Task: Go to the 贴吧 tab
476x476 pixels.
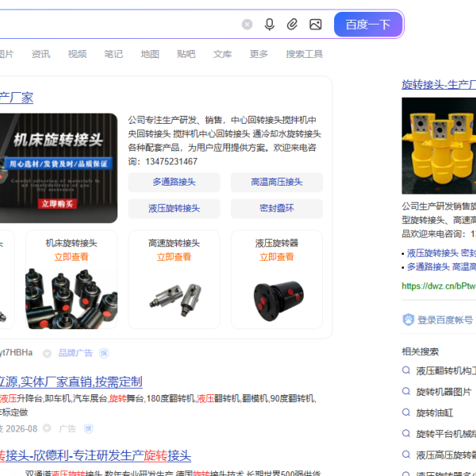Action: 186,54
